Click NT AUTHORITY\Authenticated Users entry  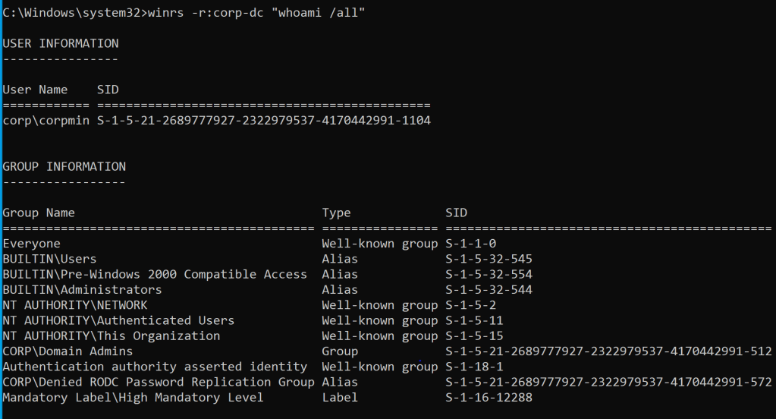point(119,320)
